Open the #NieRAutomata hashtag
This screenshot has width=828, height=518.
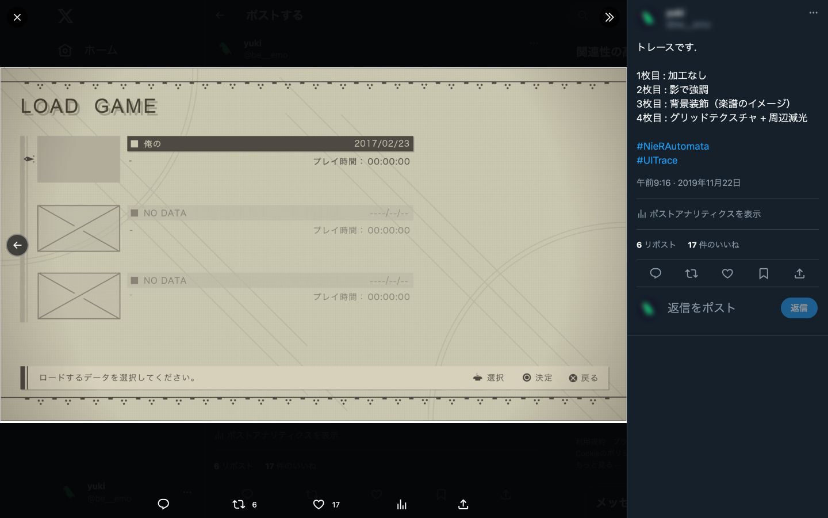point(673,146)
